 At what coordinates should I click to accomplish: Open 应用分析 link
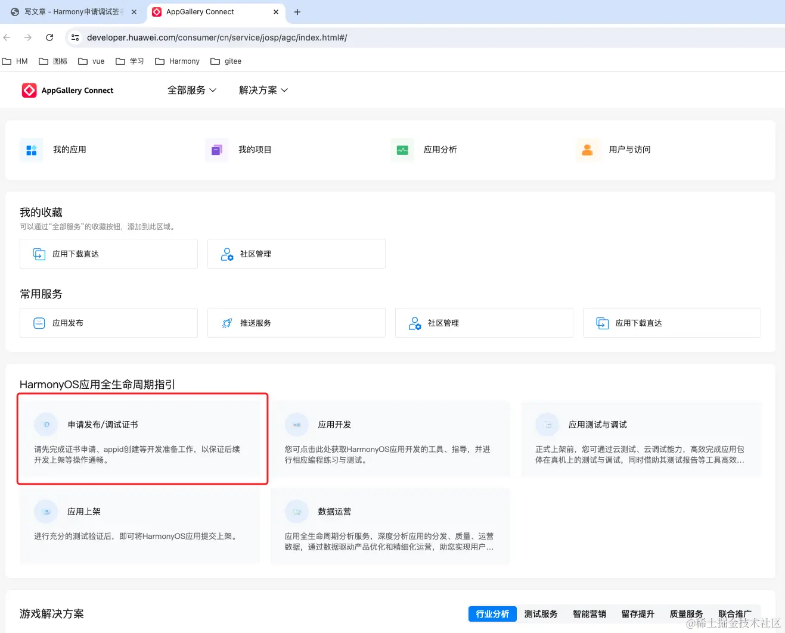pyautogui.click(x=440, y=150)
